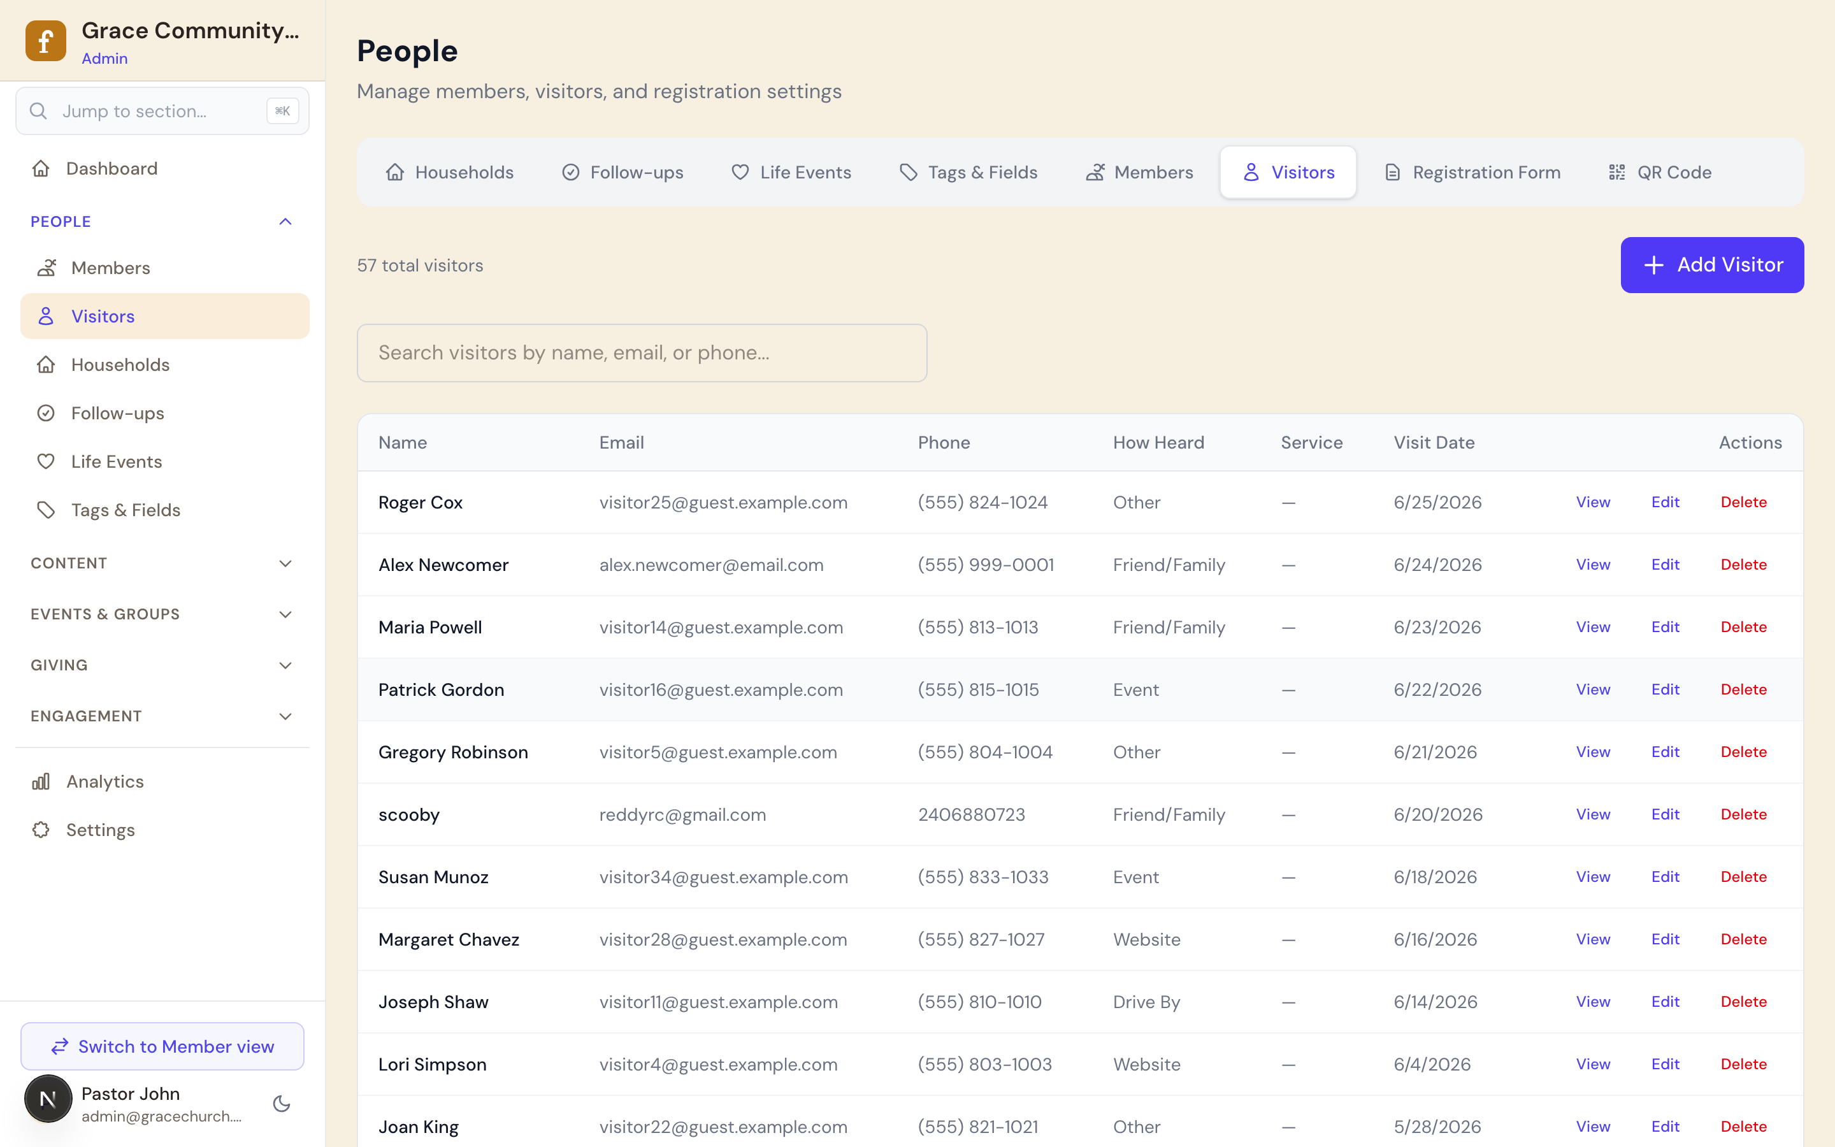Click the Households house icon in sidebar
Screen dimensions: 1835x1147
tap(47, 365)
